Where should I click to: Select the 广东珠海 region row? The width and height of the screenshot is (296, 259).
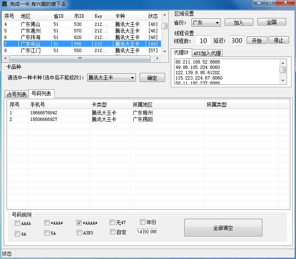pos(82,37)
